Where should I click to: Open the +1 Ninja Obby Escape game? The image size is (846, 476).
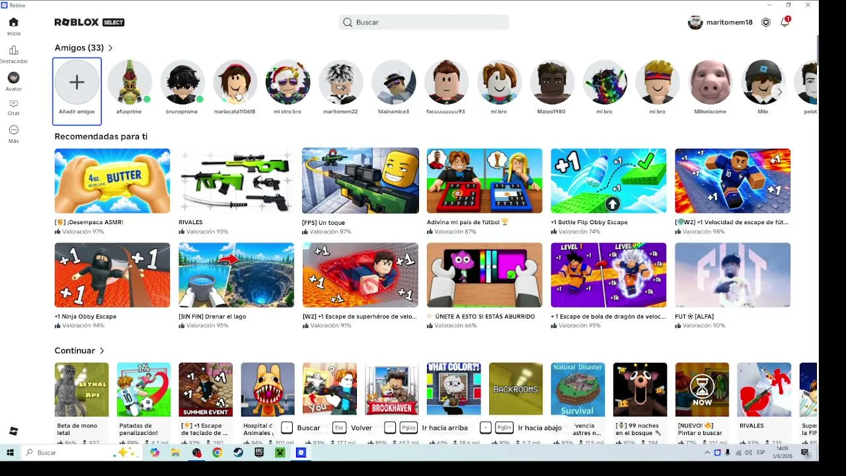point(112,275)
